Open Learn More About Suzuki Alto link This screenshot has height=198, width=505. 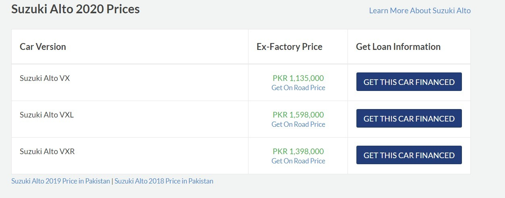(420, 10)
